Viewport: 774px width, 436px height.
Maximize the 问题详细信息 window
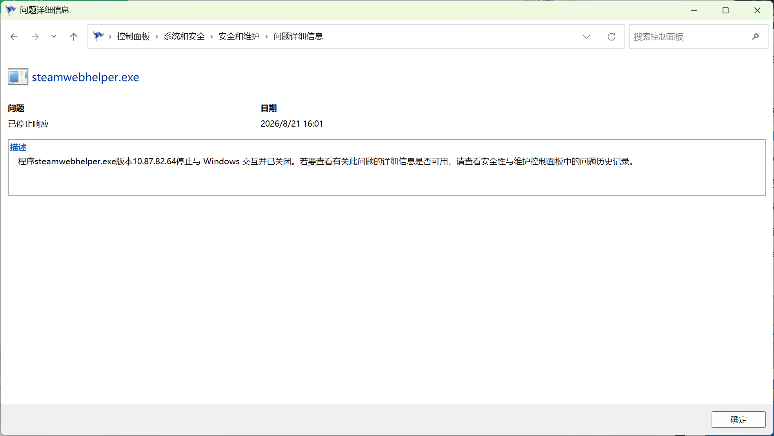(725, 10)
